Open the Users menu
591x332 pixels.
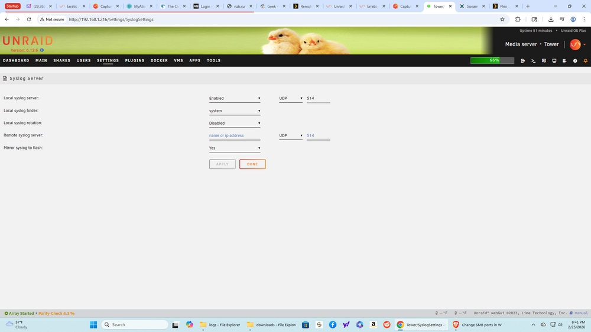84,60
